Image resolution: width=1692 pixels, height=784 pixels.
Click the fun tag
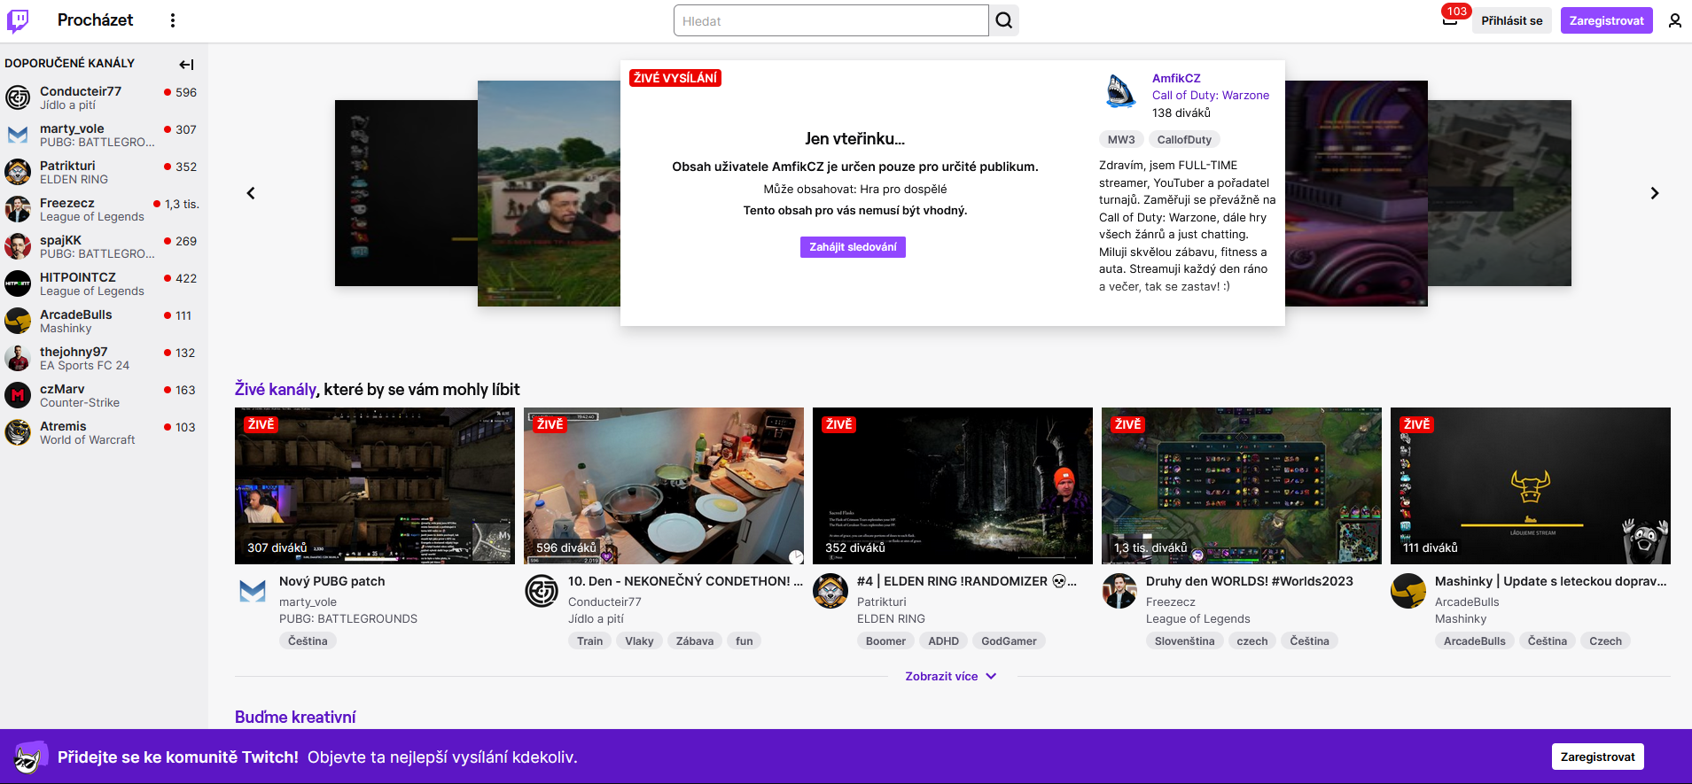[745, 640]
